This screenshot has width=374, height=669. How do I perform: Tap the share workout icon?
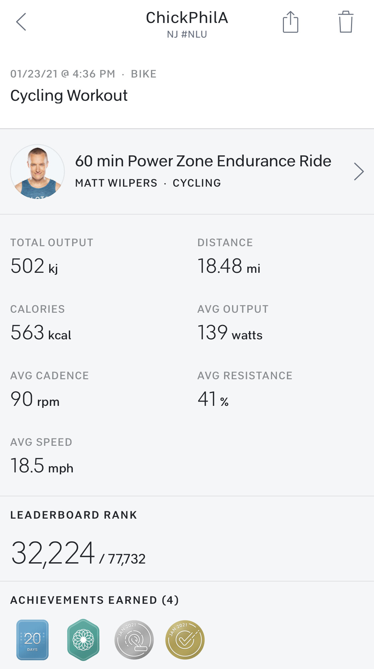click(x=290, y=22)
